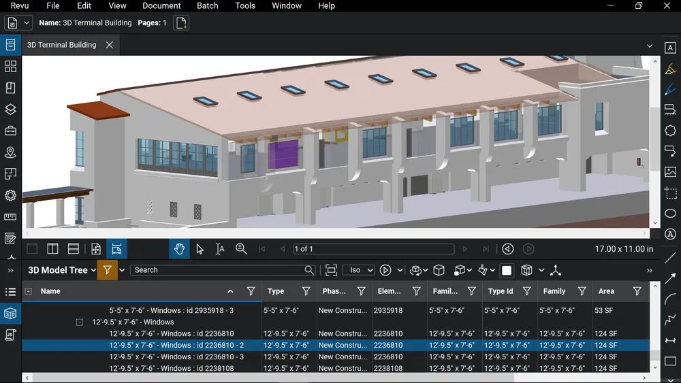Viewport: 681px width, 383px height.
Task: Open the Iso view dropdown
Action: point(358,270)
